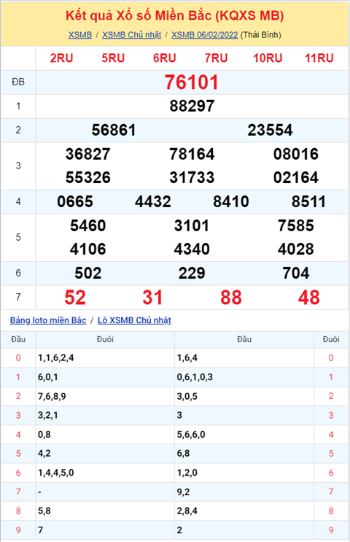Viewport: 350px width, 542px height.
Task: Click loto head values 1,6,4
Action: coord(187,357)
